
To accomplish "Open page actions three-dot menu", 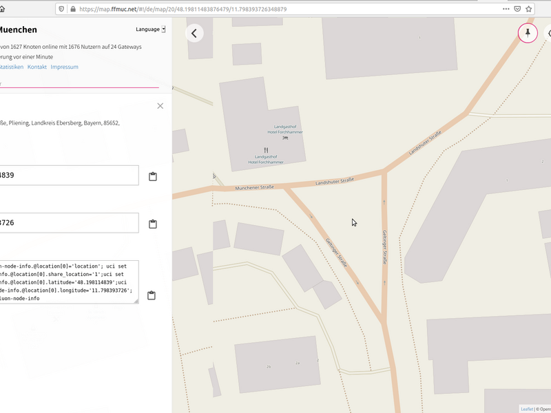I will [x=506, y=9].
